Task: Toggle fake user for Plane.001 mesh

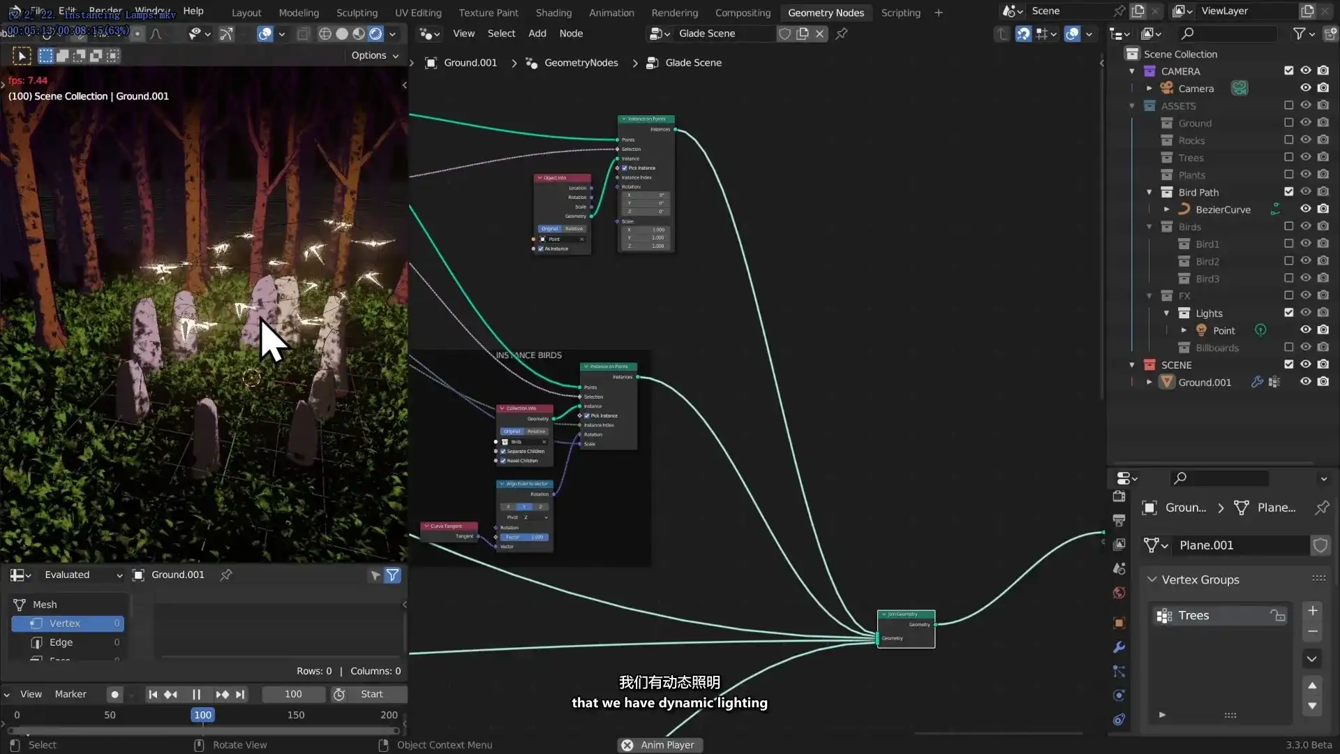Action: tap(1320, 545)
